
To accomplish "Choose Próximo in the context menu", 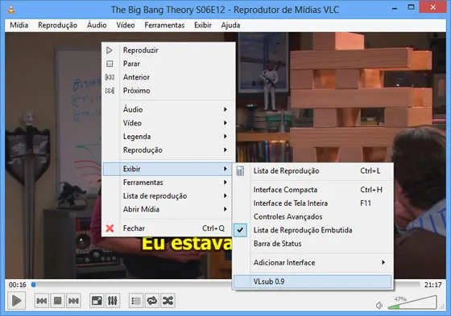I will pyautogui.click(x=168, y=91).
